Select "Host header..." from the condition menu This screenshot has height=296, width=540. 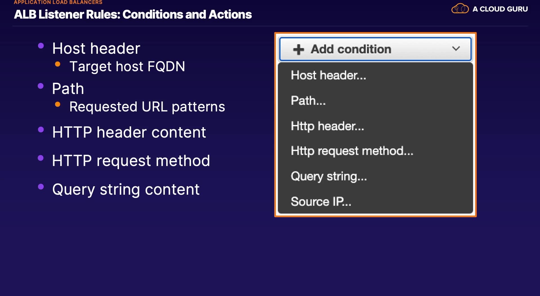pyautogui.click(x=328, y=75)
